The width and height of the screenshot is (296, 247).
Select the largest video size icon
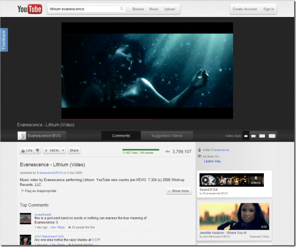click(x=272, y=136)
